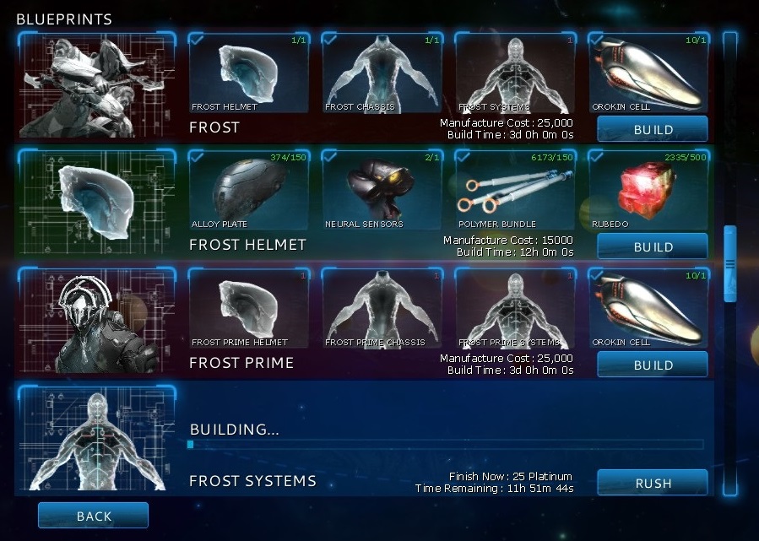Click the blueprints list scrollbar handle
The image size is (759, 541).
(x=730, y=263)
